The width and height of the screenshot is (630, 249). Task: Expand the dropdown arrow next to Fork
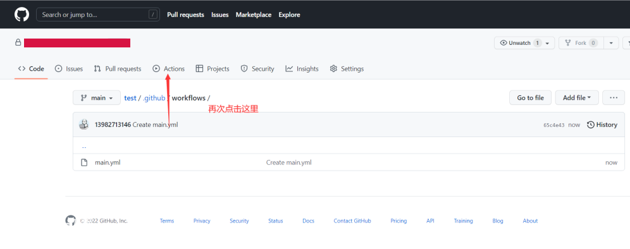611,43
